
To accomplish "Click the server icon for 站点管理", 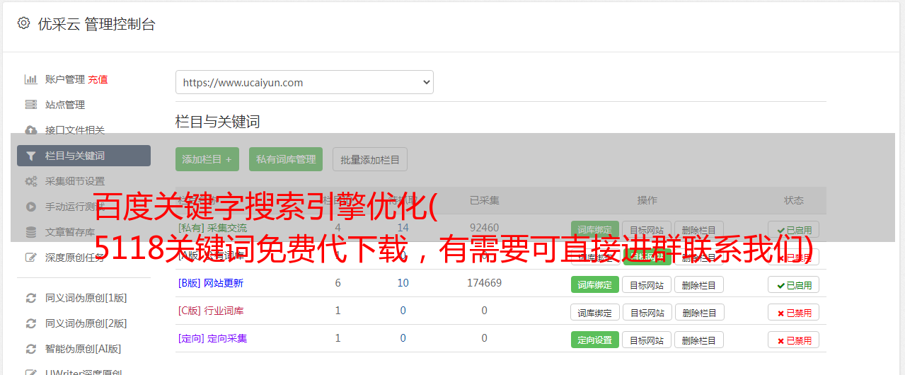I will 30,105.
